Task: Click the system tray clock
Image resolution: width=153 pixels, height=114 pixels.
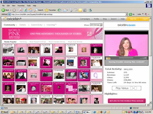Action: pos(148,112)
